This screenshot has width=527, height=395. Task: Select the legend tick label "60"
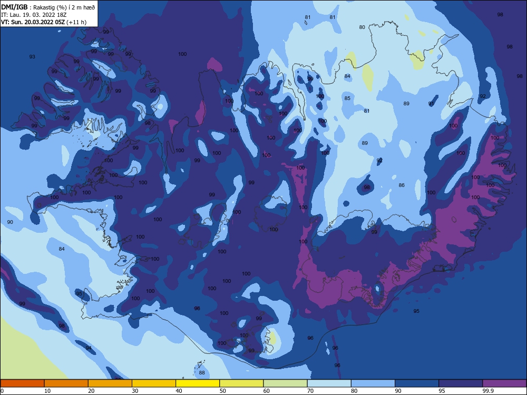(267, 391)
